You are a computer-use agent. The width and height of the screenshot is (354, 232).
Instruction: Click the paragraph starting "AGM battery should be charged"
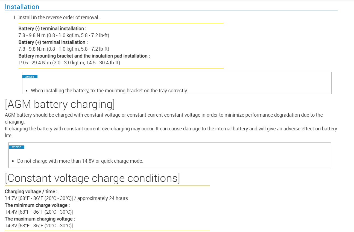click(164, 115)
